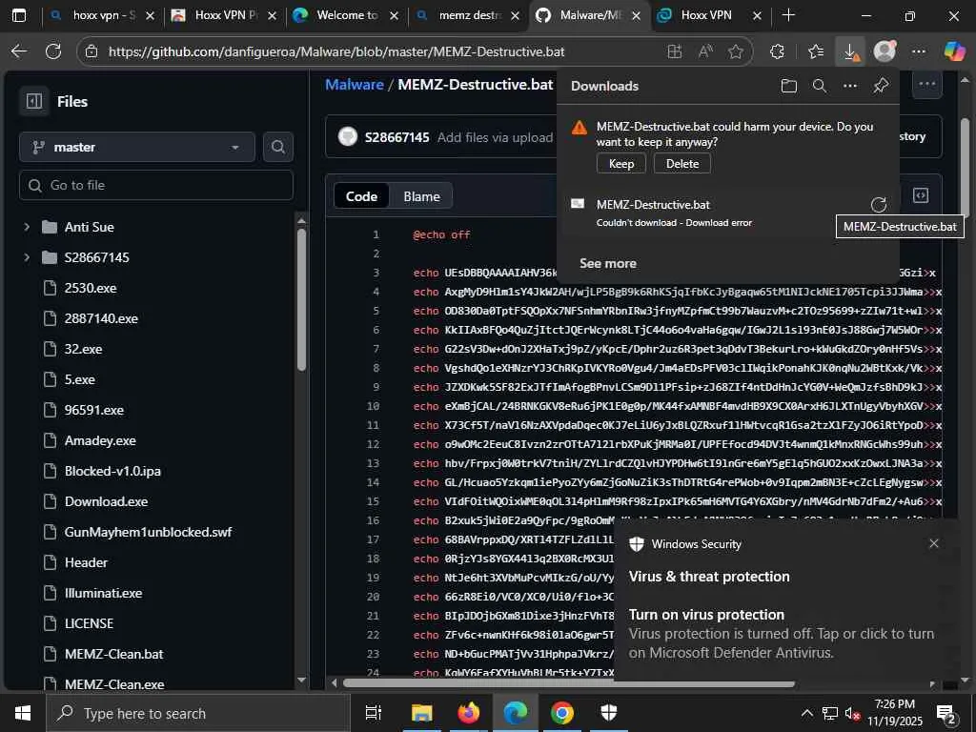Switch to the memz destr search tab

468,15
